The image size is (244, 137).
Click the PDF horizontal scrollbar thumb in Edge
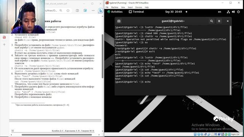pos(57,135)
